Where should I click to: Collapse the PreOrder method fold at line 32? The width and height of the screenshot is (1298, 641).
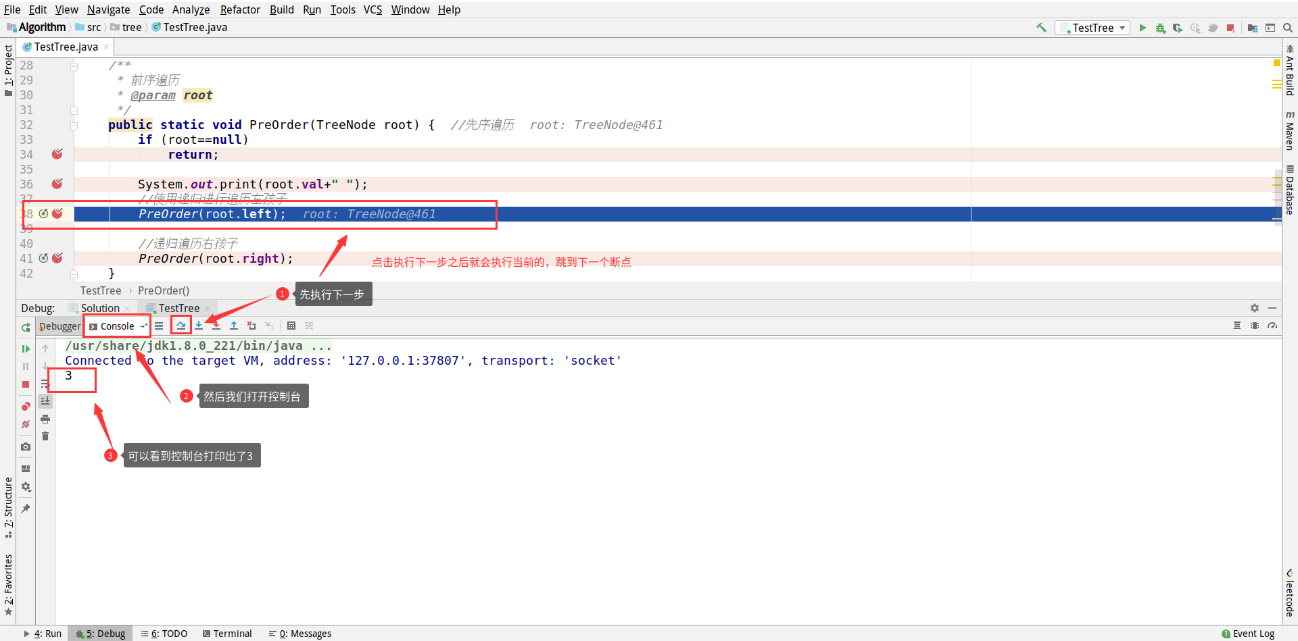(x=74, y=125)
